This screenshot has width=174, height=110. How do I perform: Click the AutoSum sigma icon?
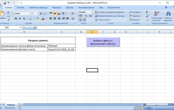(147, 12)
